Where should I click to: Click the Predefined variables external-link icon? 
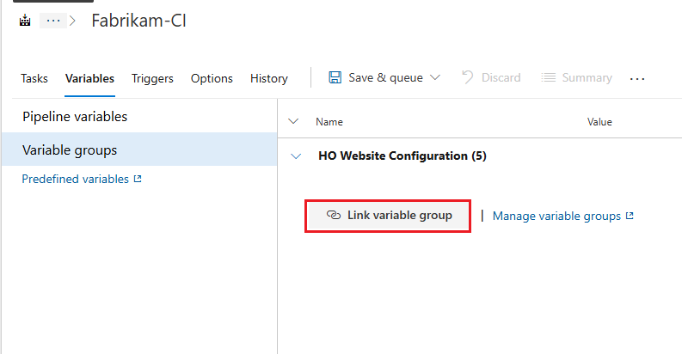click(137, 180)
